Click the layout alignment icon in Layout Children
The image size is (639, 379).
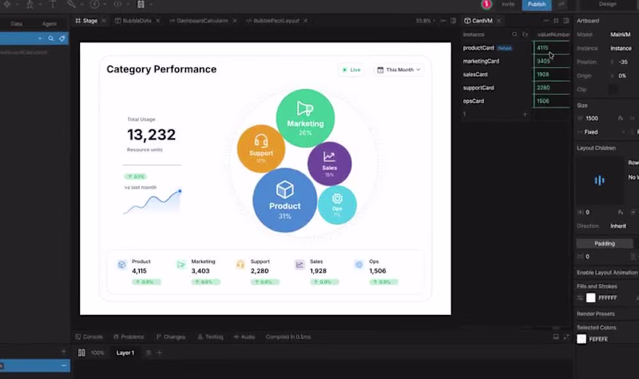(599, 180)
